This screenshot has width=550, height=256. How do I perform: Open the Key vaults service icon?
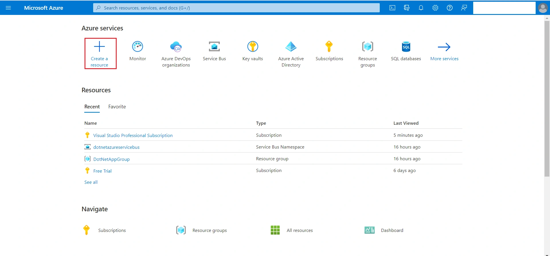[x=253, y=46]
